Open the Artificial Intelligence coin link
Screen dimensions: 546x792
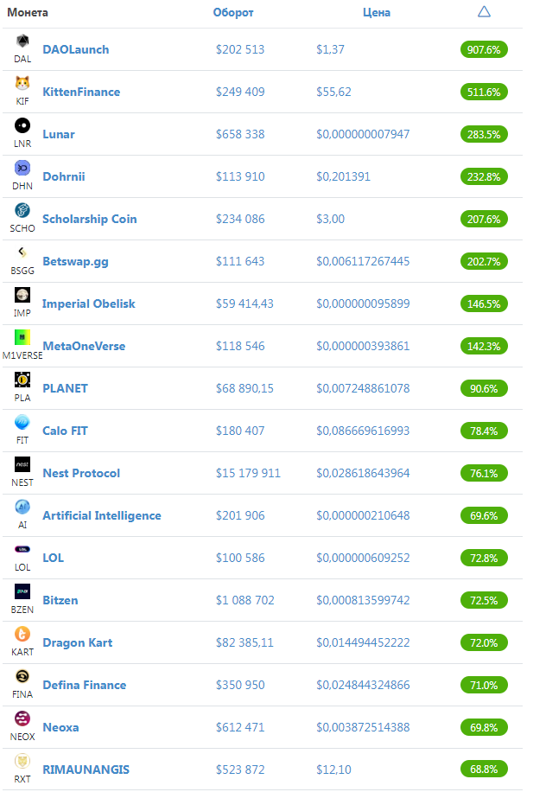click(102, 515)
